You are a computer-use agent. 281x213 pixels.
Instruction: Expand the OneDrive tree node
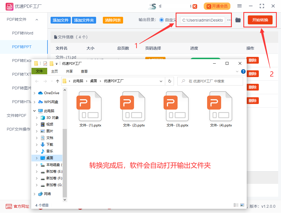[x=34, y=93]
